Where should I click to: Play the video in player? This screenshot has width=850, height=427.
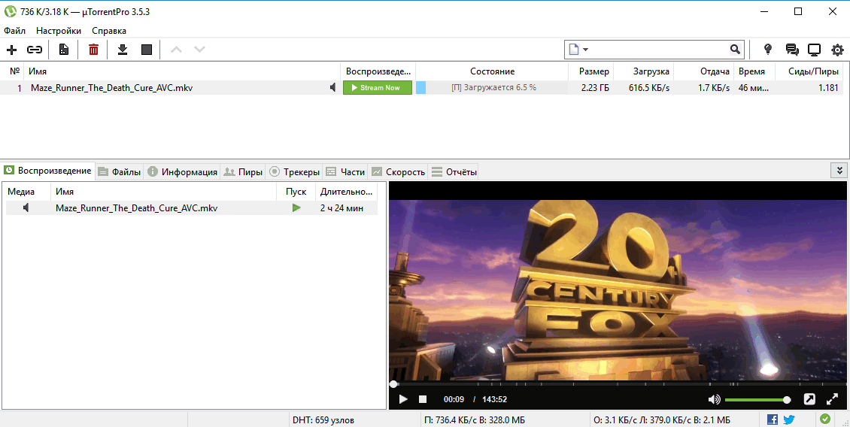click(402, 399)
